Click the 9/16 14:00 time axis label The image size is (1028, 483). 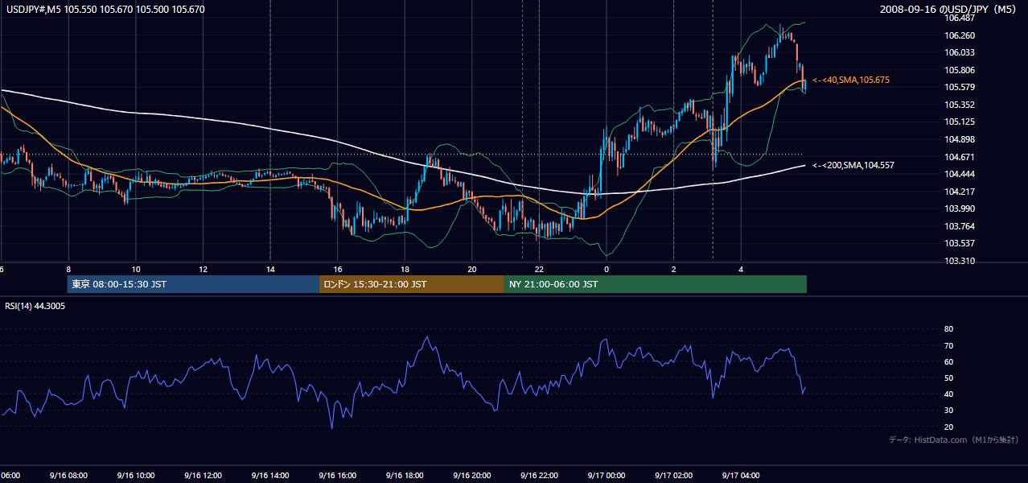point(269,476)
